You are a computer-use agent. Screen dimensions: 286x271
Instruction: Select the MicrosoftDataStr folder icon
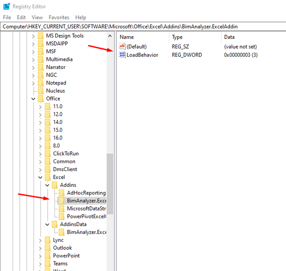click(x=62, y=209)
